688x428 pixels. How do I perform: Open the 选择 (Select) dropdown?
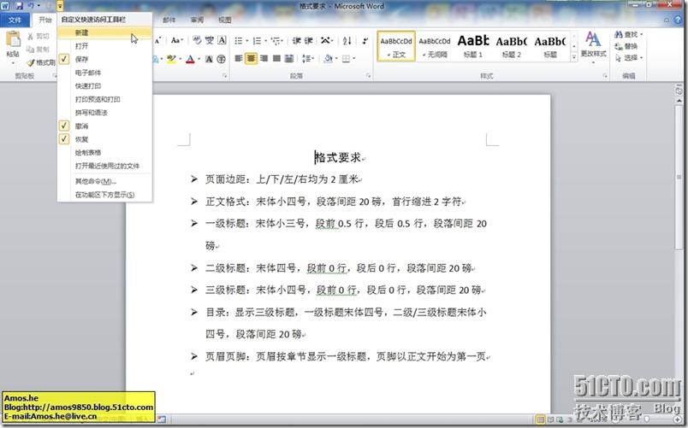point(641,58)
